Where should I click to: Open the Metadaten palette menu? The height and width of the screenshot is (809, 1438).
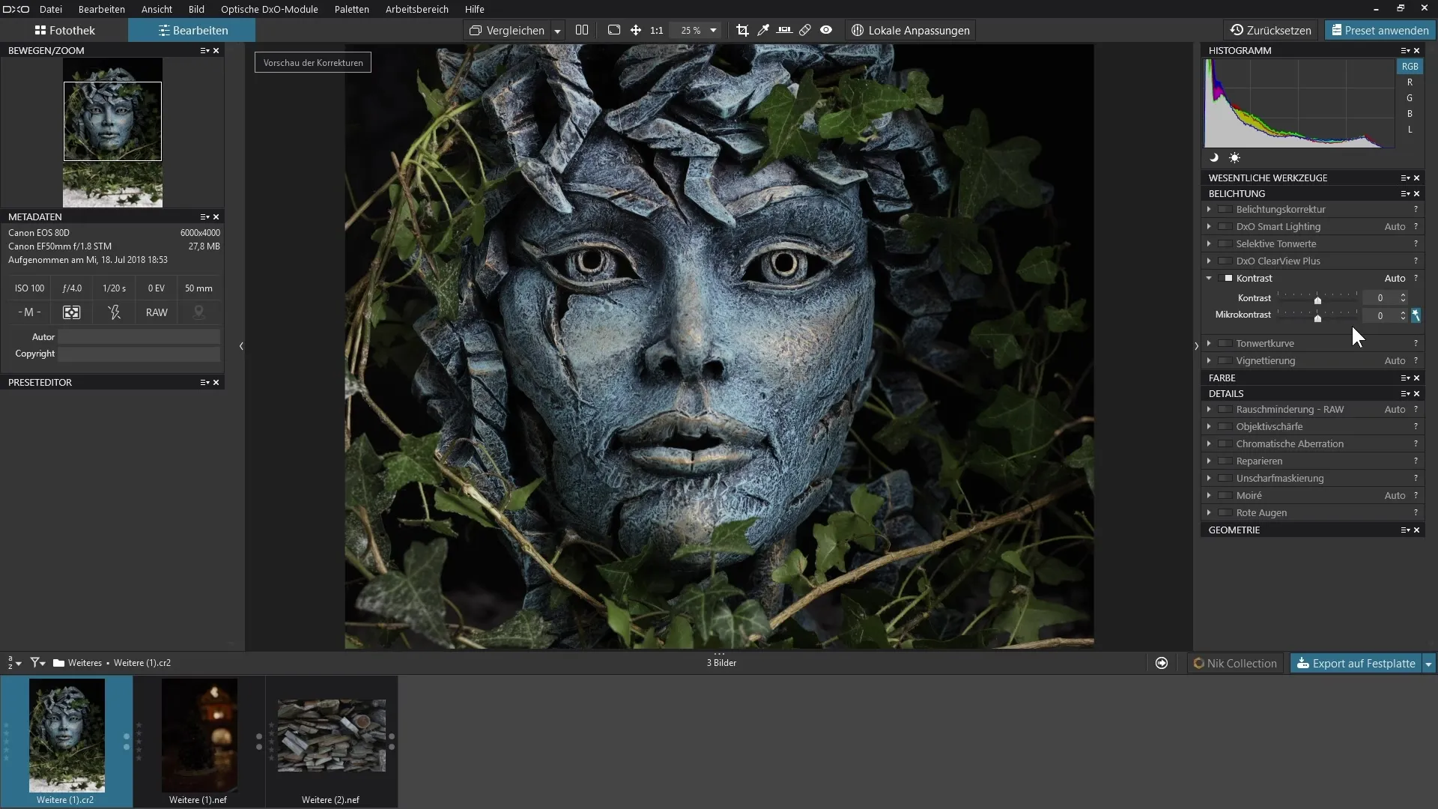(x=204, y=216)
